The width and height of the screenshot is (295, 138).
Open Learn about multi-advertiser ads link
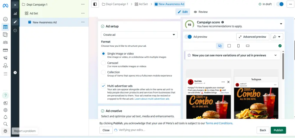coord(152,99)
